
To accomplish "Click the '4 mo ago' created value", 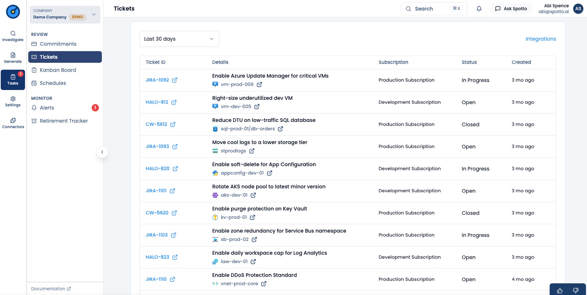I will (x=523, y=279).
